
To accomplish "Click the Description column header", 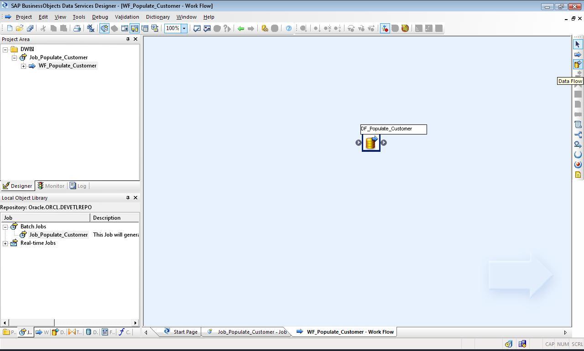I will coord(115,218).
